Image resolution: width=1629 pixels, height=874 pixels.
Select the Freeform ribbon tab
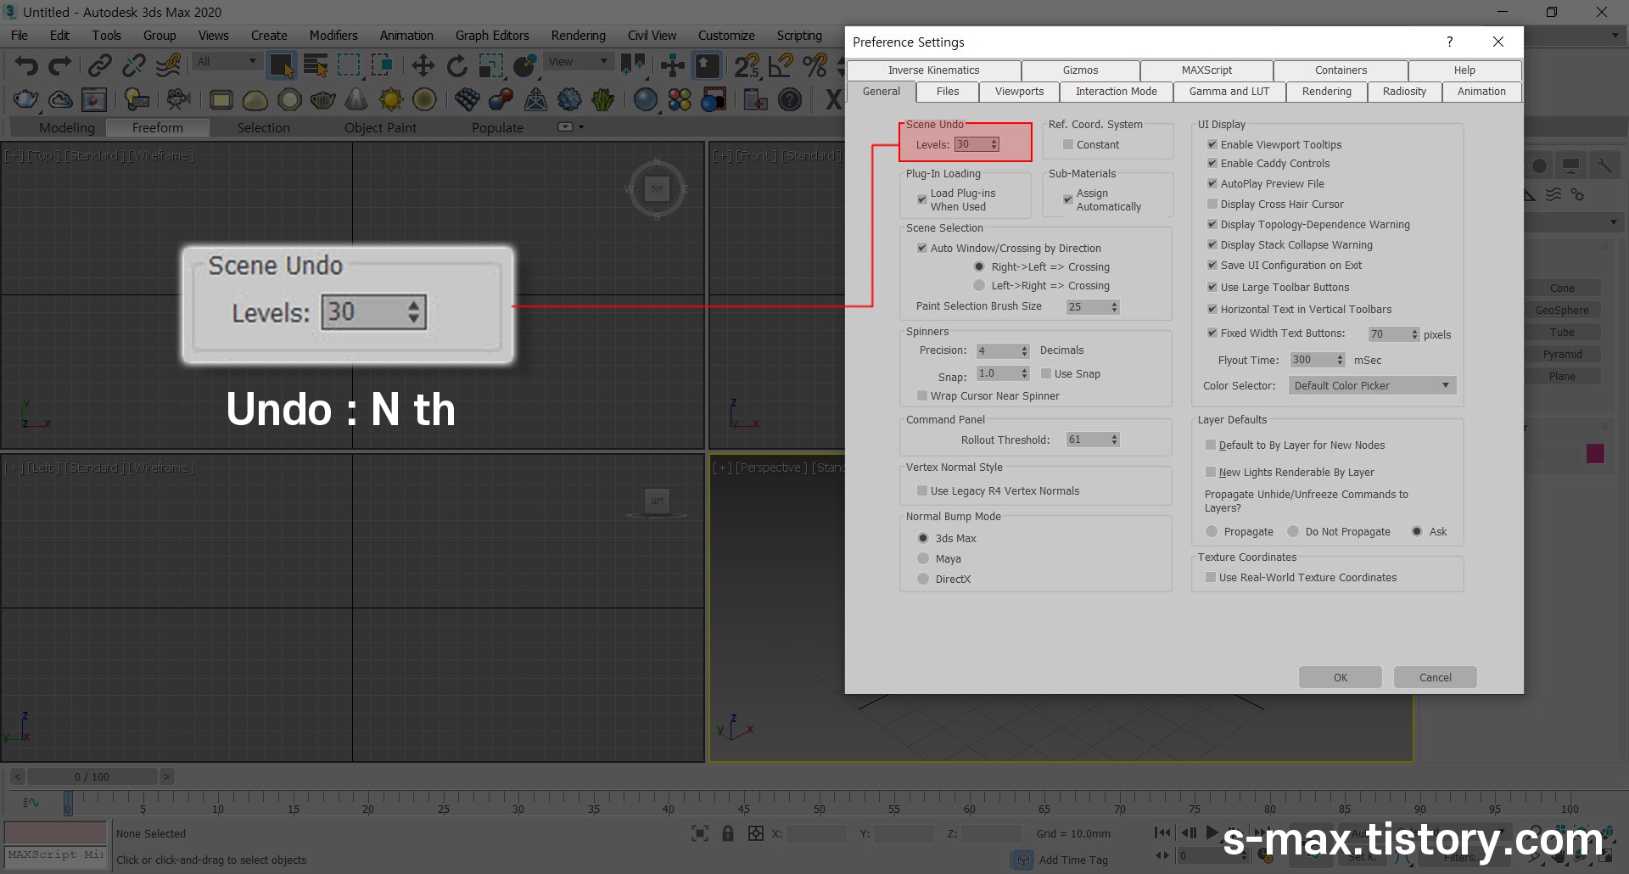[x=157, y=127]
